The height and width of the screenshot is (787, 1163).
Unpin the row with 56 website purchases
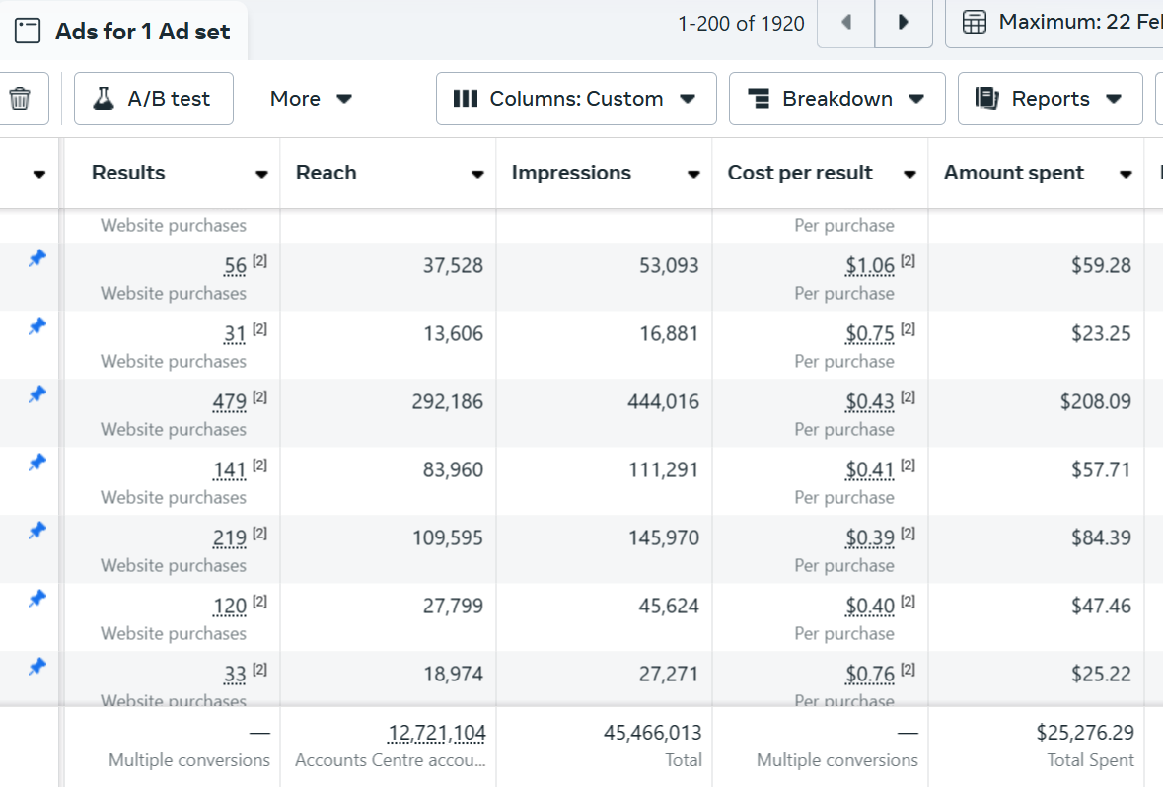coord(36,257)
